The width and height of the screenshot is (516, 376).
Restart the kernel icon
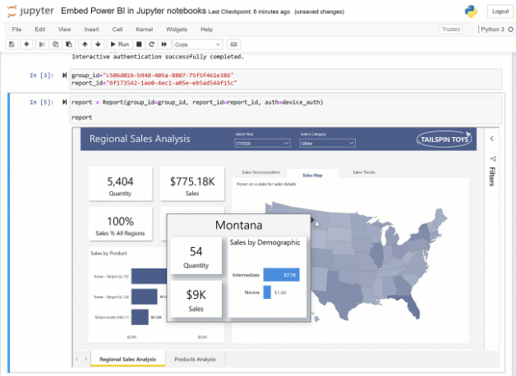pyautogui.click(x=151, y=44)
